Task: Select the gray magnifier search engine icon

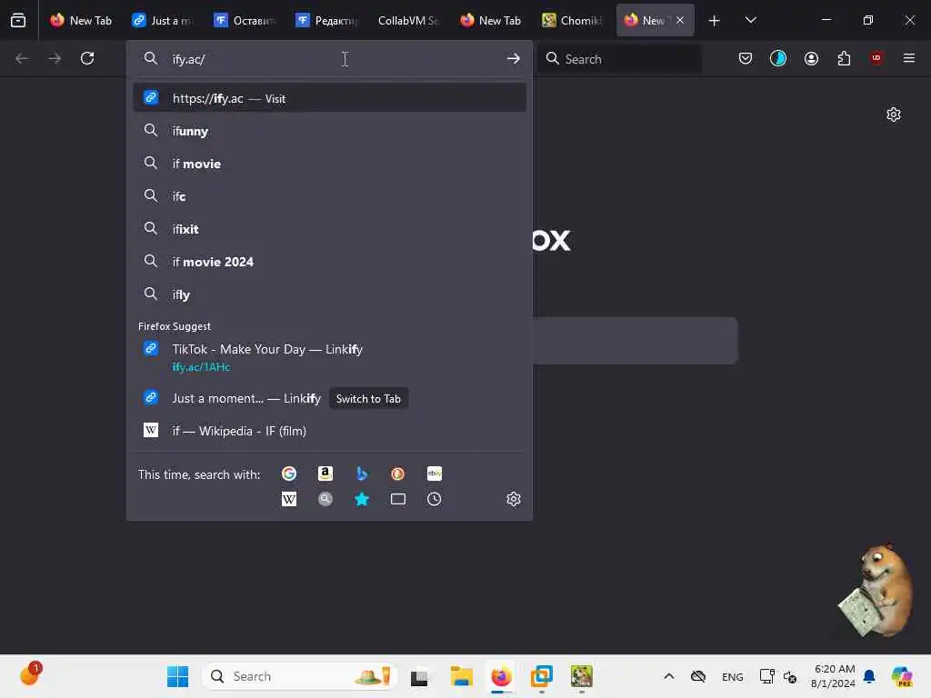Action: 325,499
